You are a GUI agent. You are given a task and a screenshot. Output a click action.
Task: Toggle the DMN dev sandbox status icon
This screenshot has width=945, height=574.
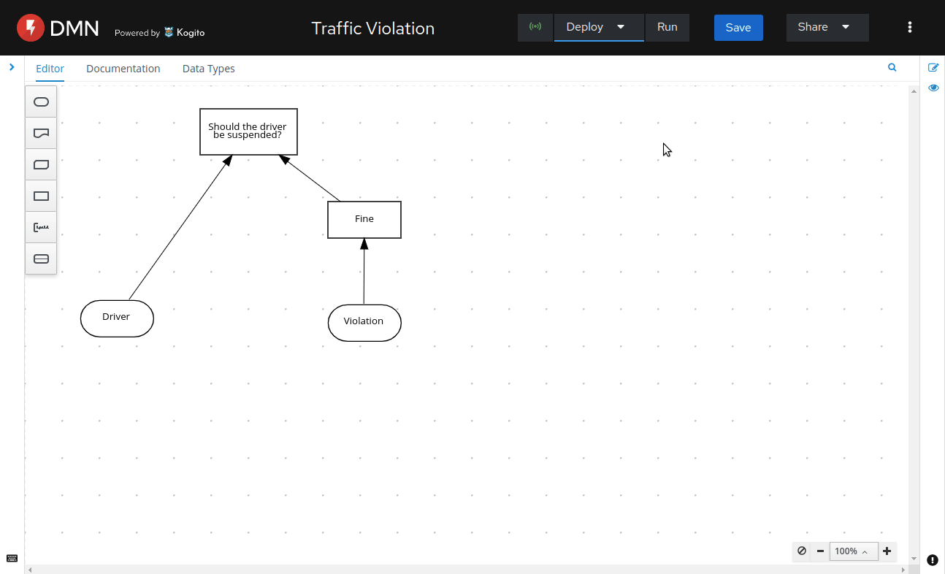tap(535, 27)
